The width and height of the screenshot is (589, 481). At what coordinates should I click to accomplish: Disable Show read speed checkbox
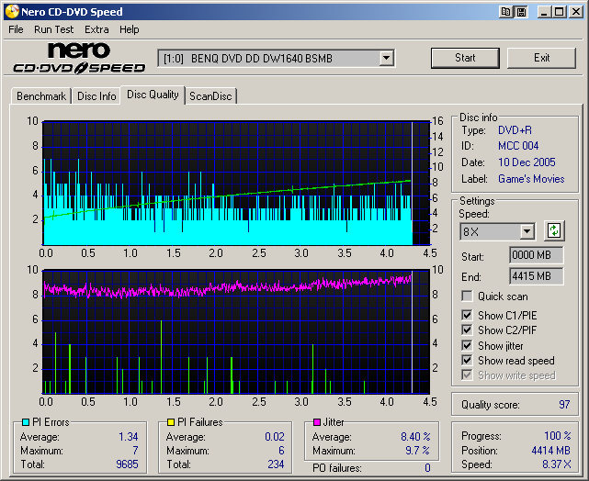pyautogui.click(x=468, y=361)
